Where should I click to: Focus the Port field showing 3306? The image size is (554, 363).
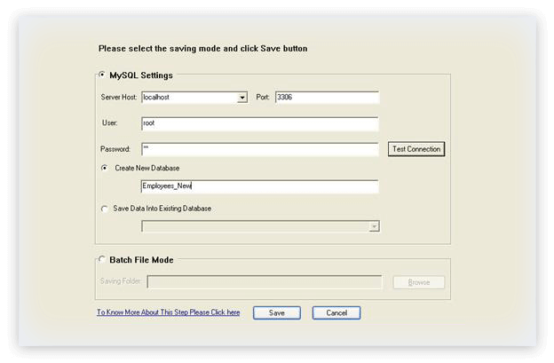tap(328, 98)
